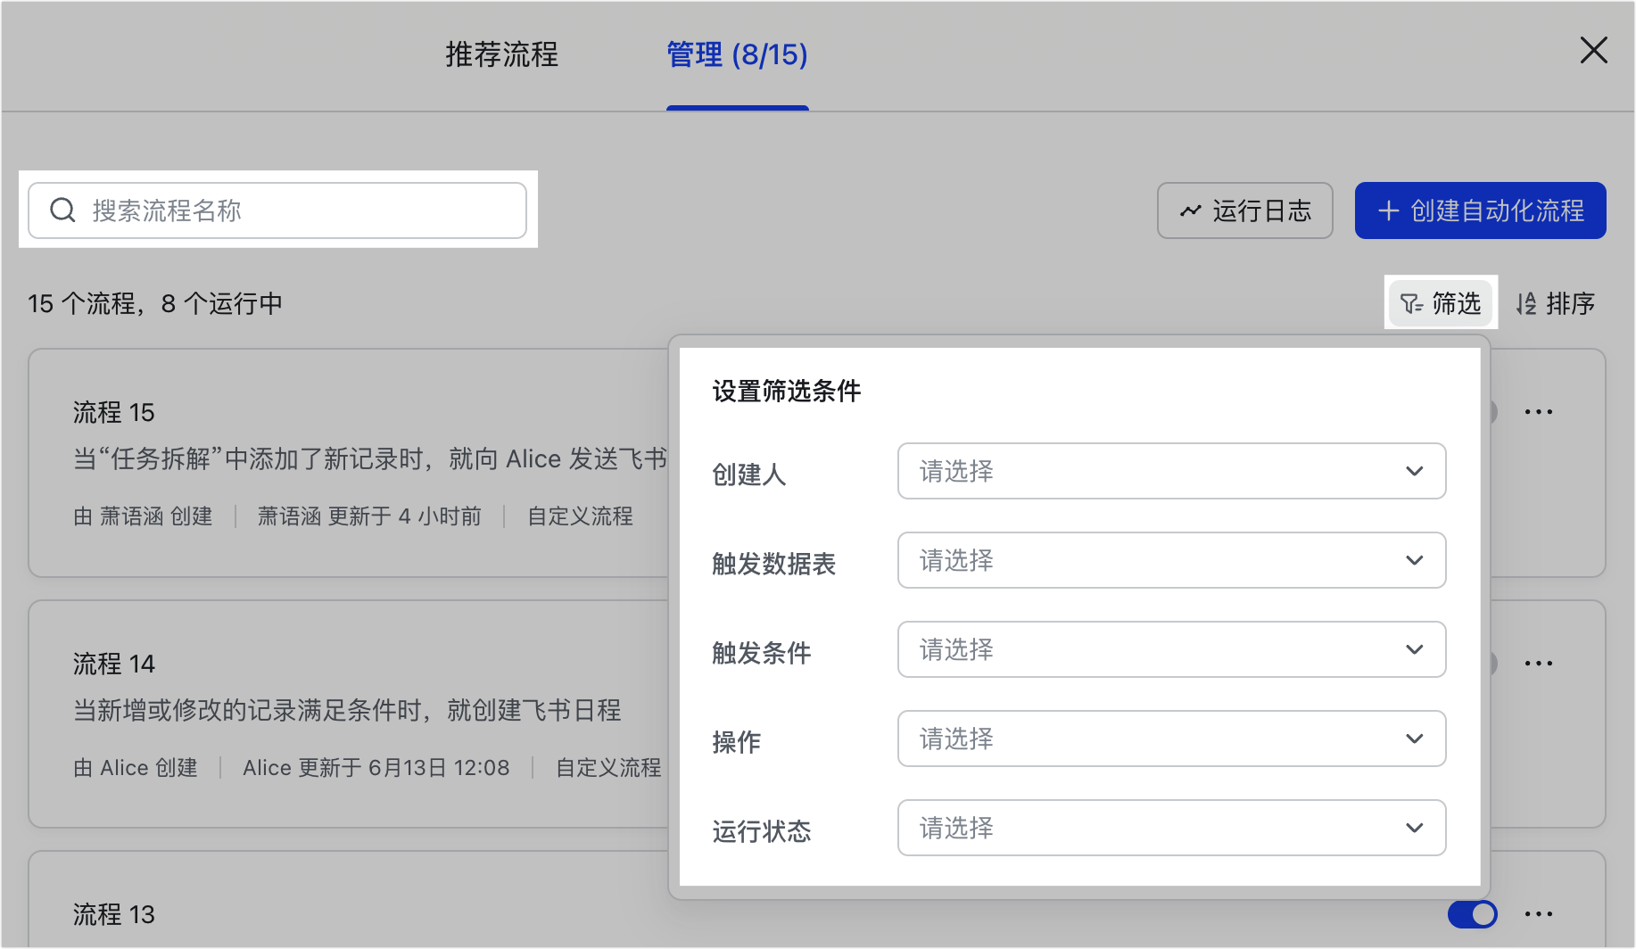Image resolution: width=1636 pixels, height=949 pixels.
Task: Open the 触发数据表 dropdown
Action: click(x=1170, y=560)
